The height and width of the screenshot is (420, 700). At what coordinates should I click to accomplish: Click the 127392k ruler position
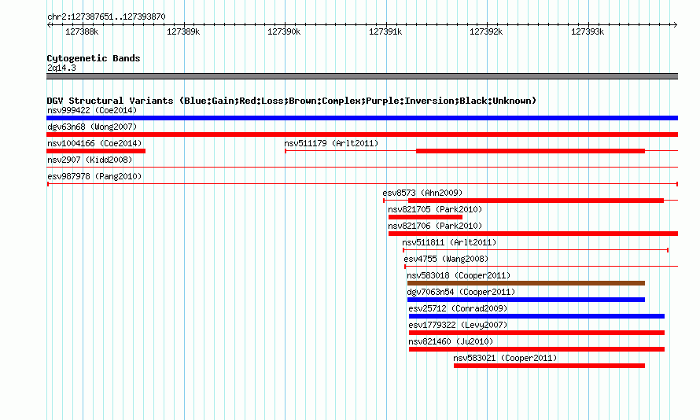(486, 31)
